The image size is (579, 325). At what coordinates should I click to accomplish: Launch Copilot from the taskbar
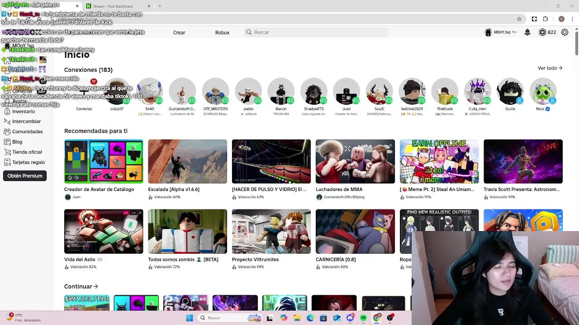coord(284,318)
